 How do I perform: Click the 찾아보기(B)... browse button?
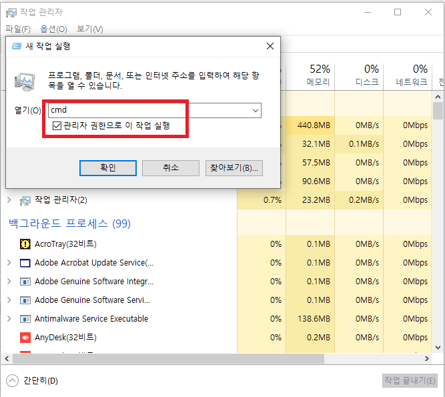point(234,167)
